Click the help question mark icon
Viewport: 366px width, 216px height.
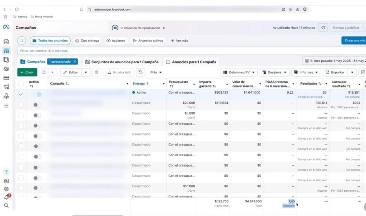click(x=6, y=172)
